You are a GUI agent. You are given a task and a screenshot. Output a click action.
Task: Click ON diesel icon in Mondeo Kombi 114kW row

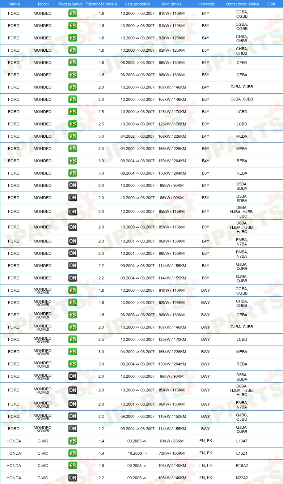point(73,429)
